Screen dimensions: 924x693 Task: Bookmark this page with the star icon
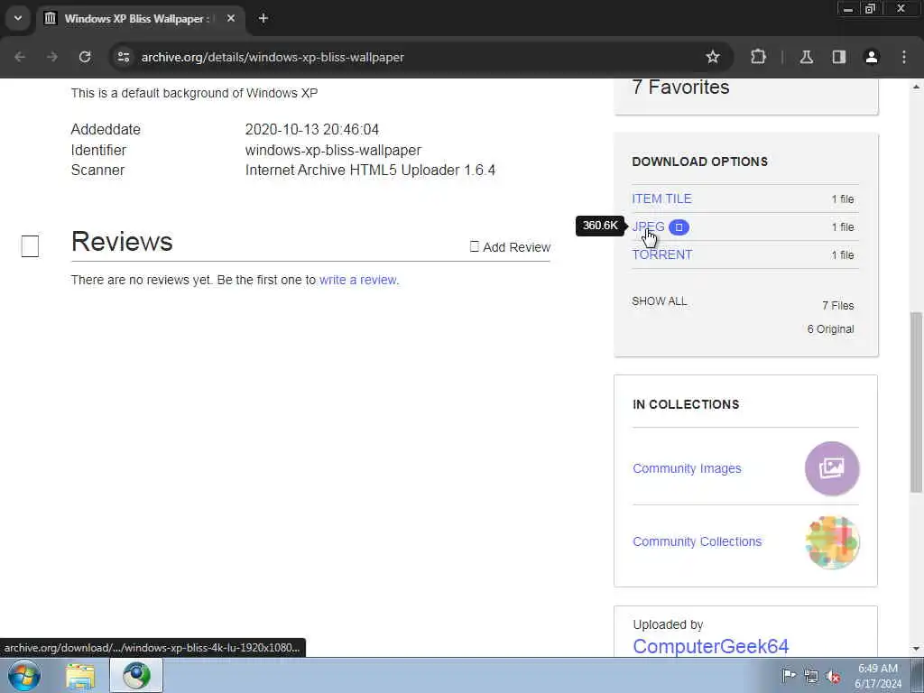(713, 57)
